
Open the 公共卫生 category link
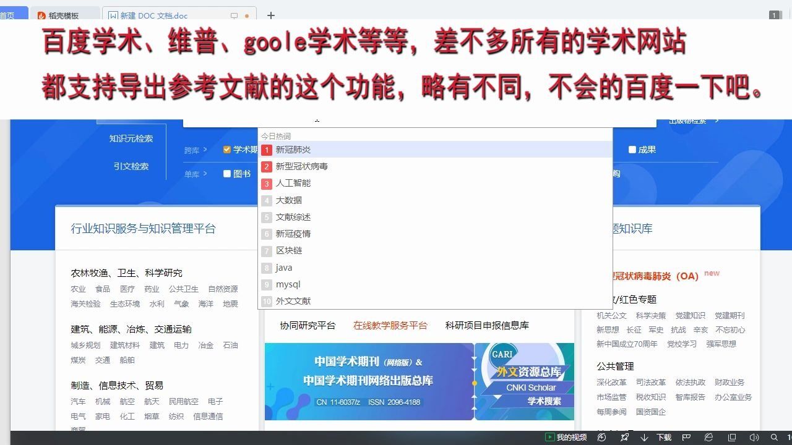pos(184,289)
